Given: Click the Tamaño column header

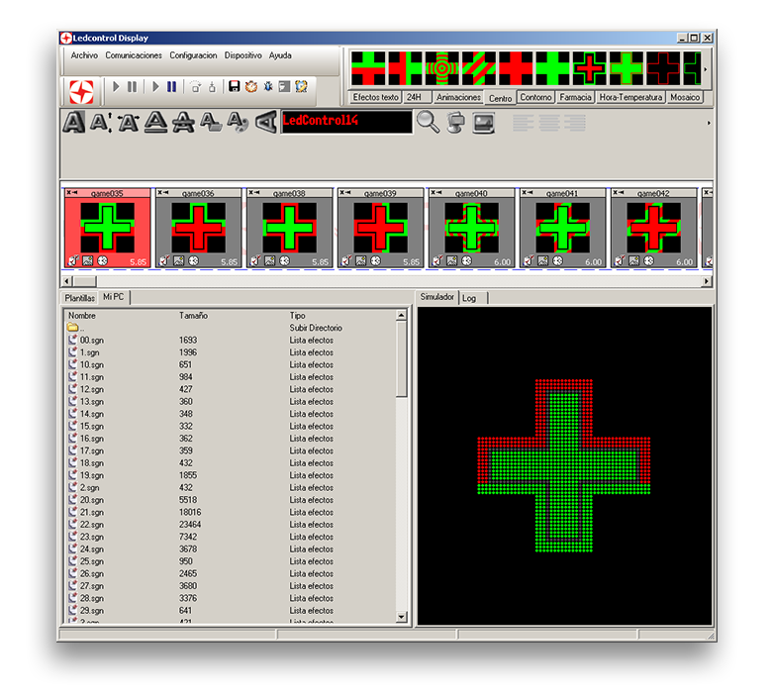Looking at the screenshot, I should click(x=193, y=315).
